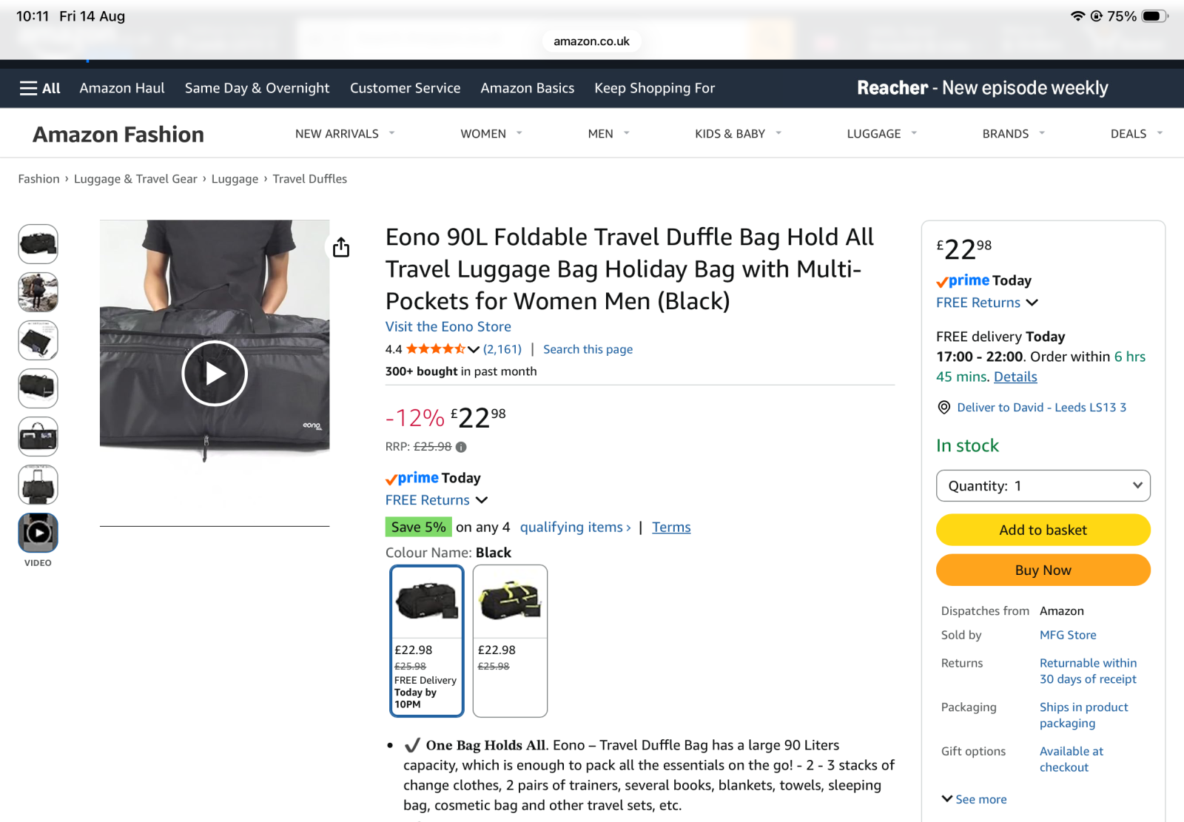Open the BRANDS dropdown menu
1184x822 pixels.
[x=1014, y=134]
